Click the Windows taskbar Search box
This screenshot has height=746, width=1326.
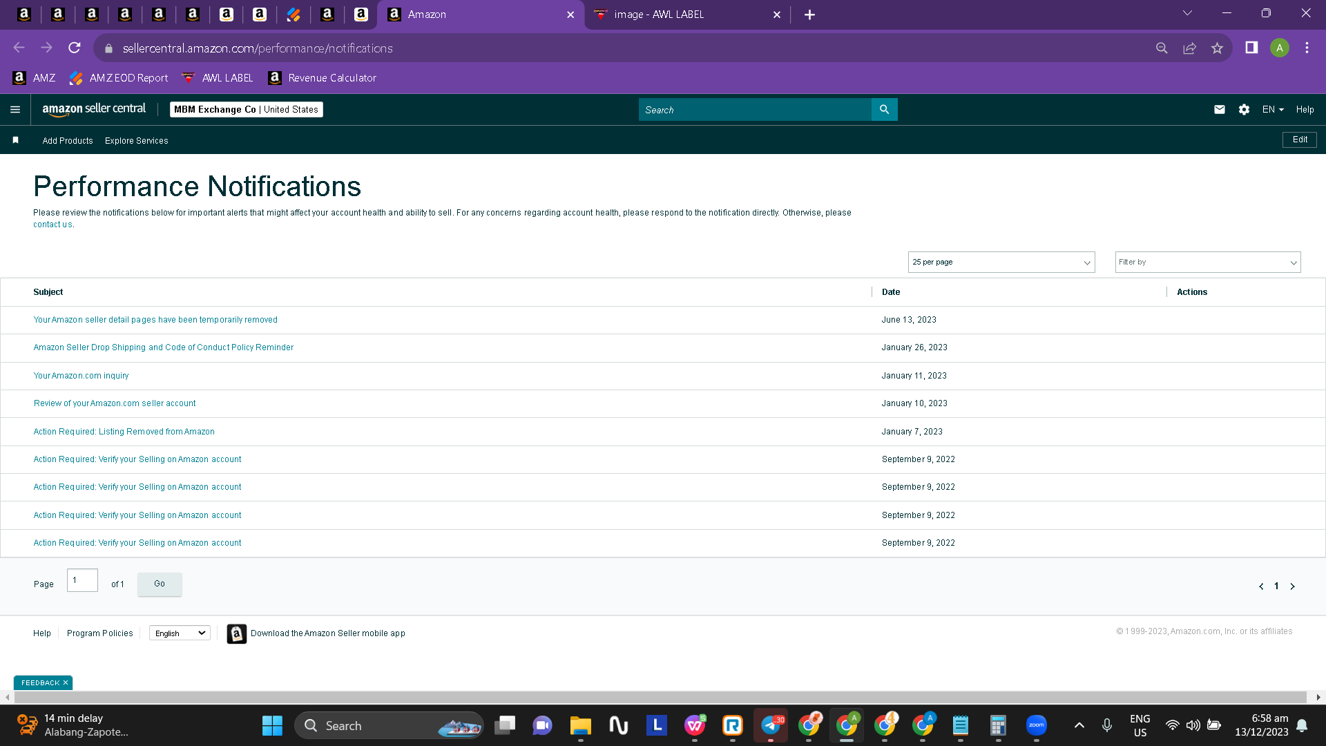(x=390, y=725)
